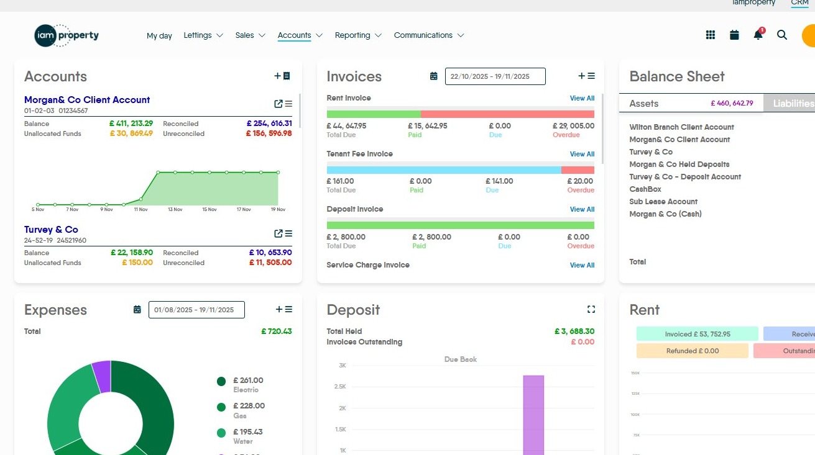Open Turvey & Co account menu icon
815x455 pixels.
point(288,233)
